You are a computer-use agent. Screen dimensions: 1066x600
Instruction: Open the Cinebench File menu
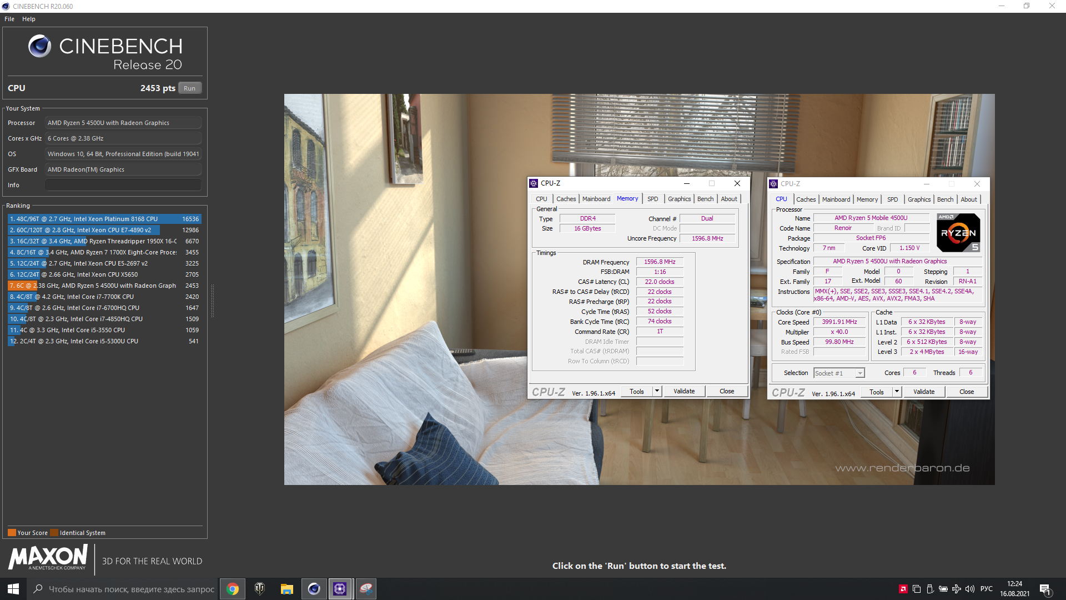[x=9, y=19]
